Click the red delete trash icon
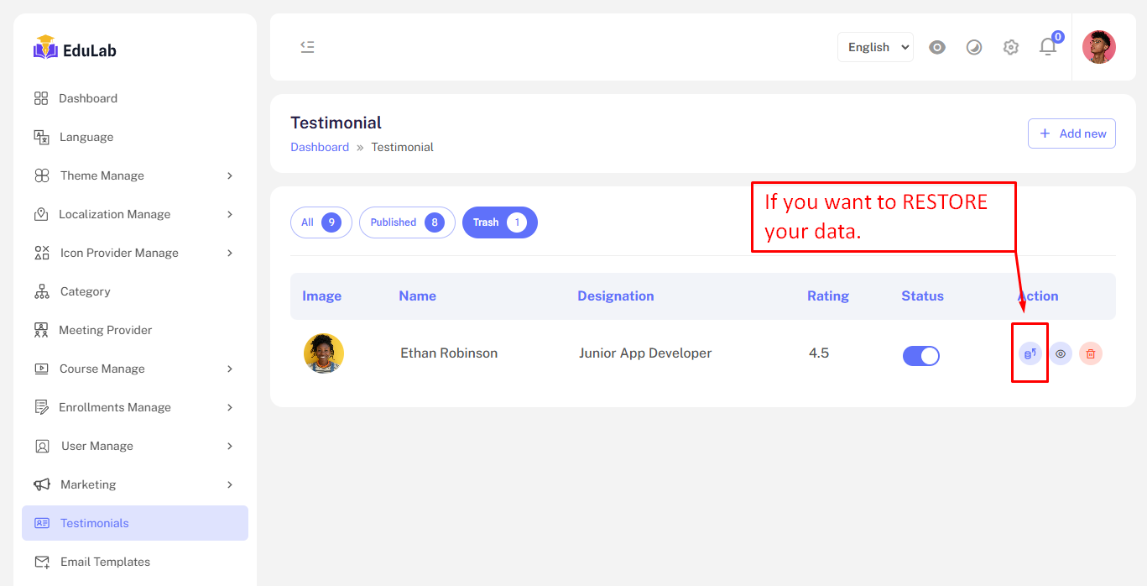Viewport: 1147px width, 586px height. pos(1090,353)
